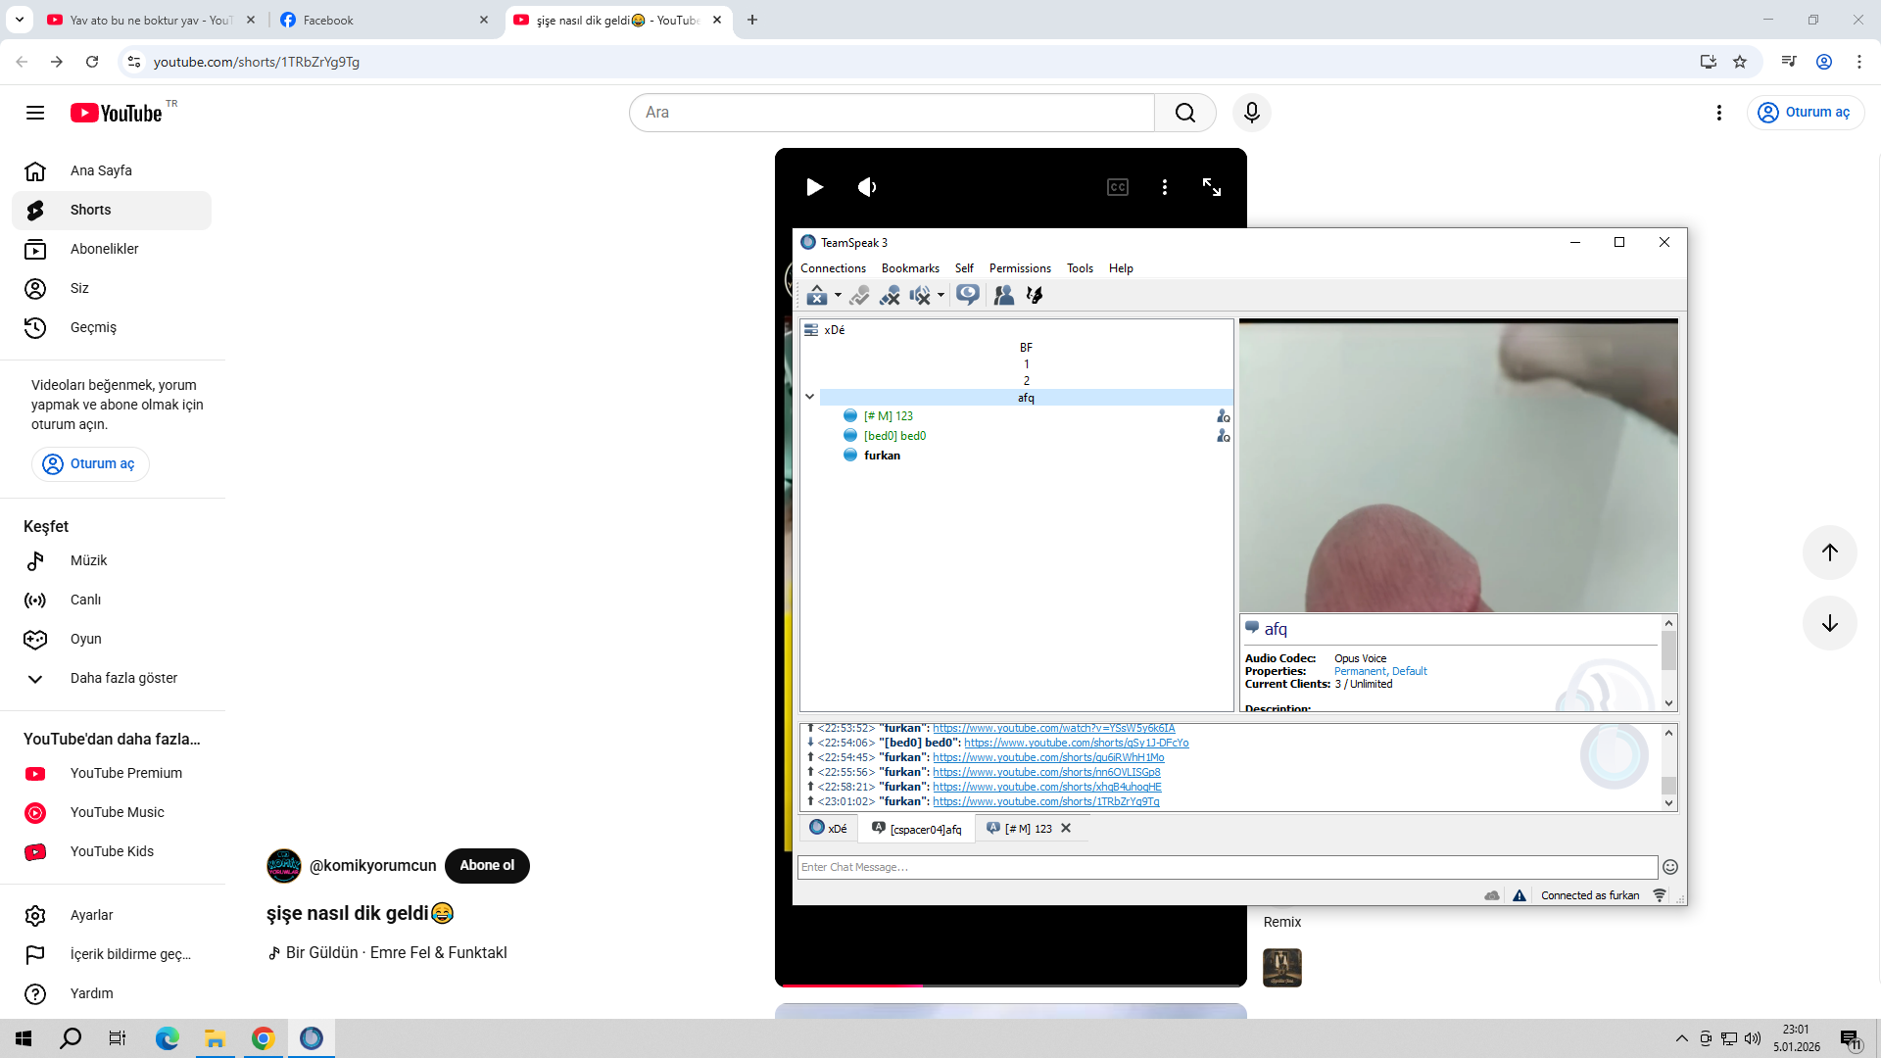
Task: Focus the Enter Chat Message field
Action: click(x=1227, y=867)
